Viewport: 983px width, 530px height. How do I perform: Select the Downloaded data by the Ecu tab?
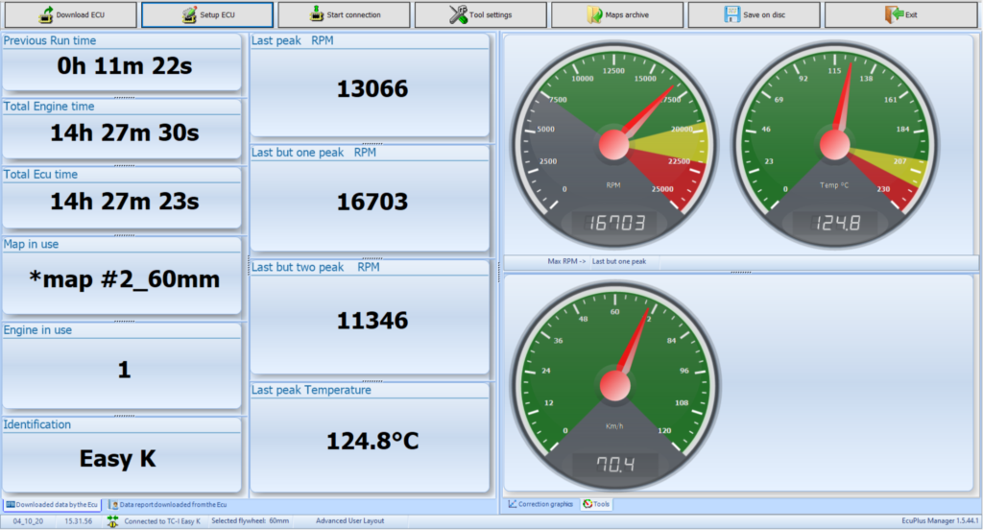52,504
